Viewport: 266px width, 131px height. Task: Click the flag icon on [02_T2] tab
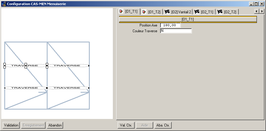220,12
